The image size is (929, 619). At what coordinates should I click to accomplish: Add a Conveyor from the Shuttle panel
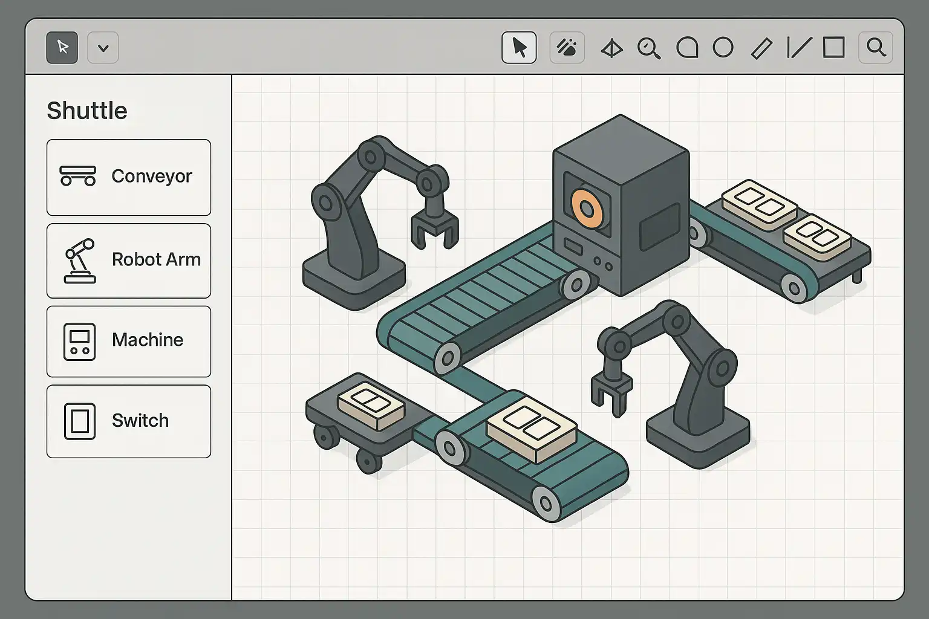[x=129, y=177]
